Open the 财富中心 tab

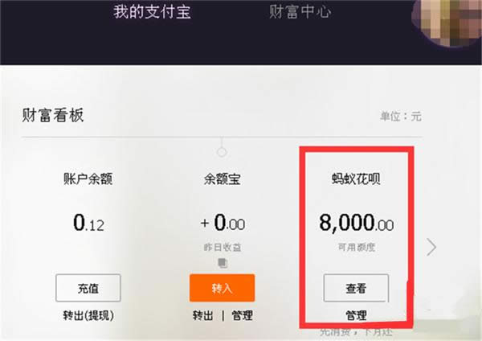pos(299,12)
